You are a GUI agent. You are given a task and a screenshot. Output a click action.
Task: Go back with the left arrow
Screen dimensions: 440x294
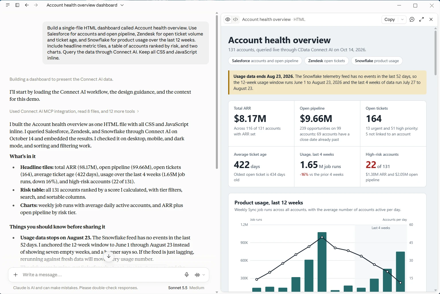[x=27, y=5]
